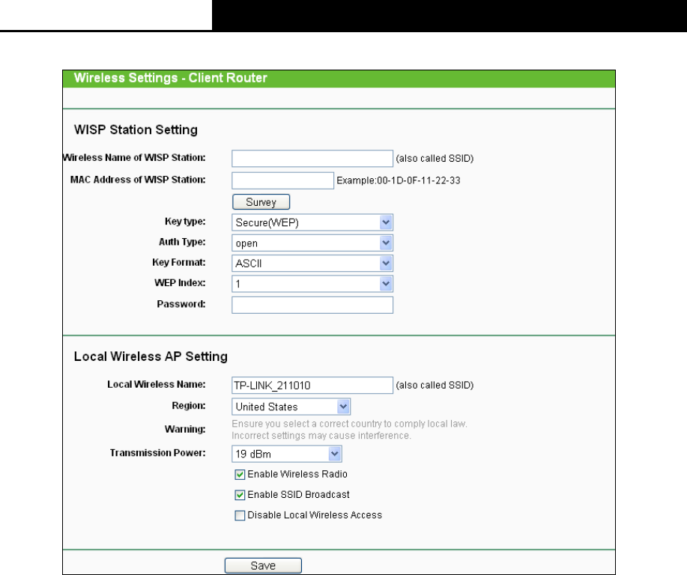687x575 pixels.
Task: Click the 'Password:' label
Action: point(181,304)
